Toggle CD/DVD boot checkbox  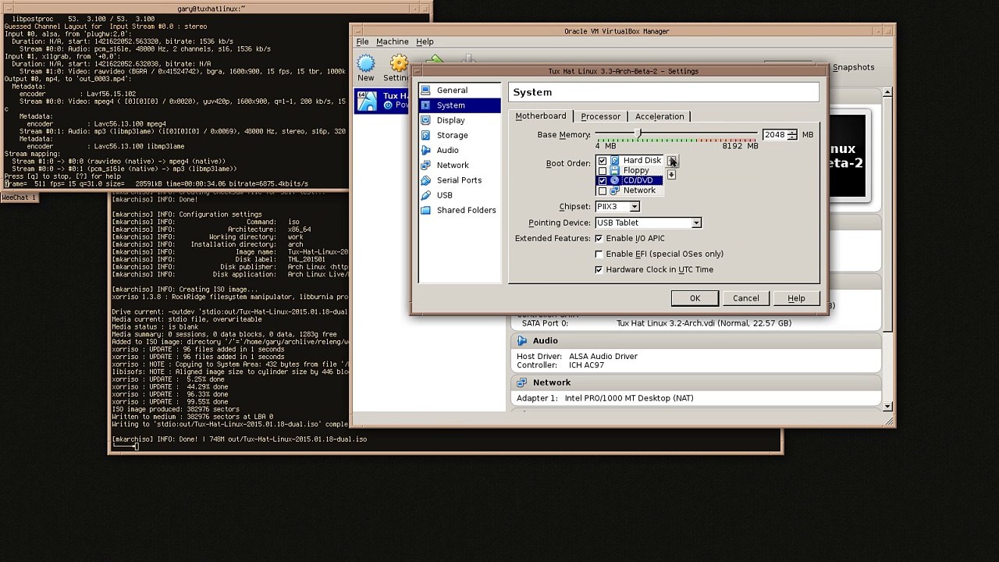(602, 180)
